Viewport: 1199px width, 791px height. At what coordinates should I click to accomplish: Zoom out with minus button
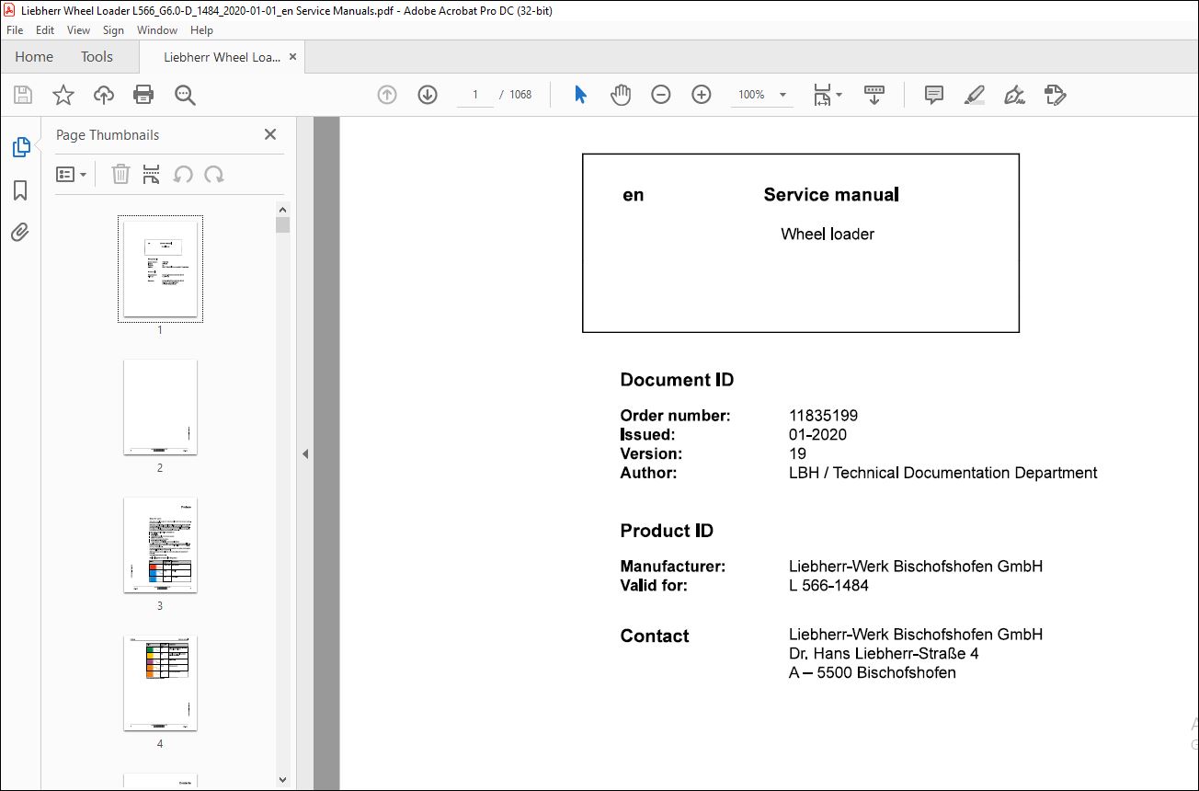coord(661,95)
